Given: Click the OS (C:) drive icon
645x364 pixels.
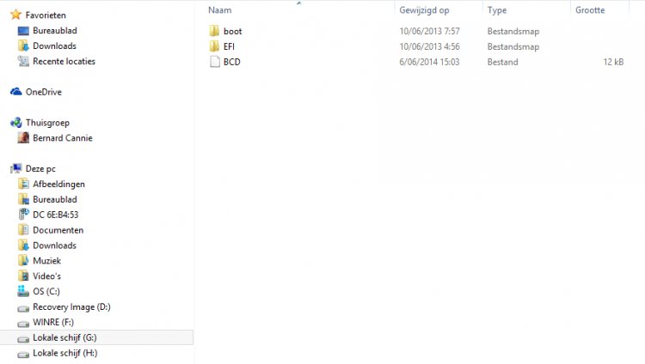Looking at the screenshot, I should pos(23,291).
